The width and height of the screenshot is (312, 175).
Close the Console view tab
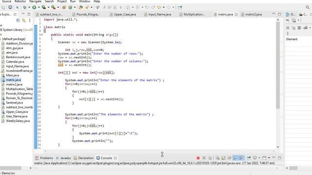pos(115,158)
